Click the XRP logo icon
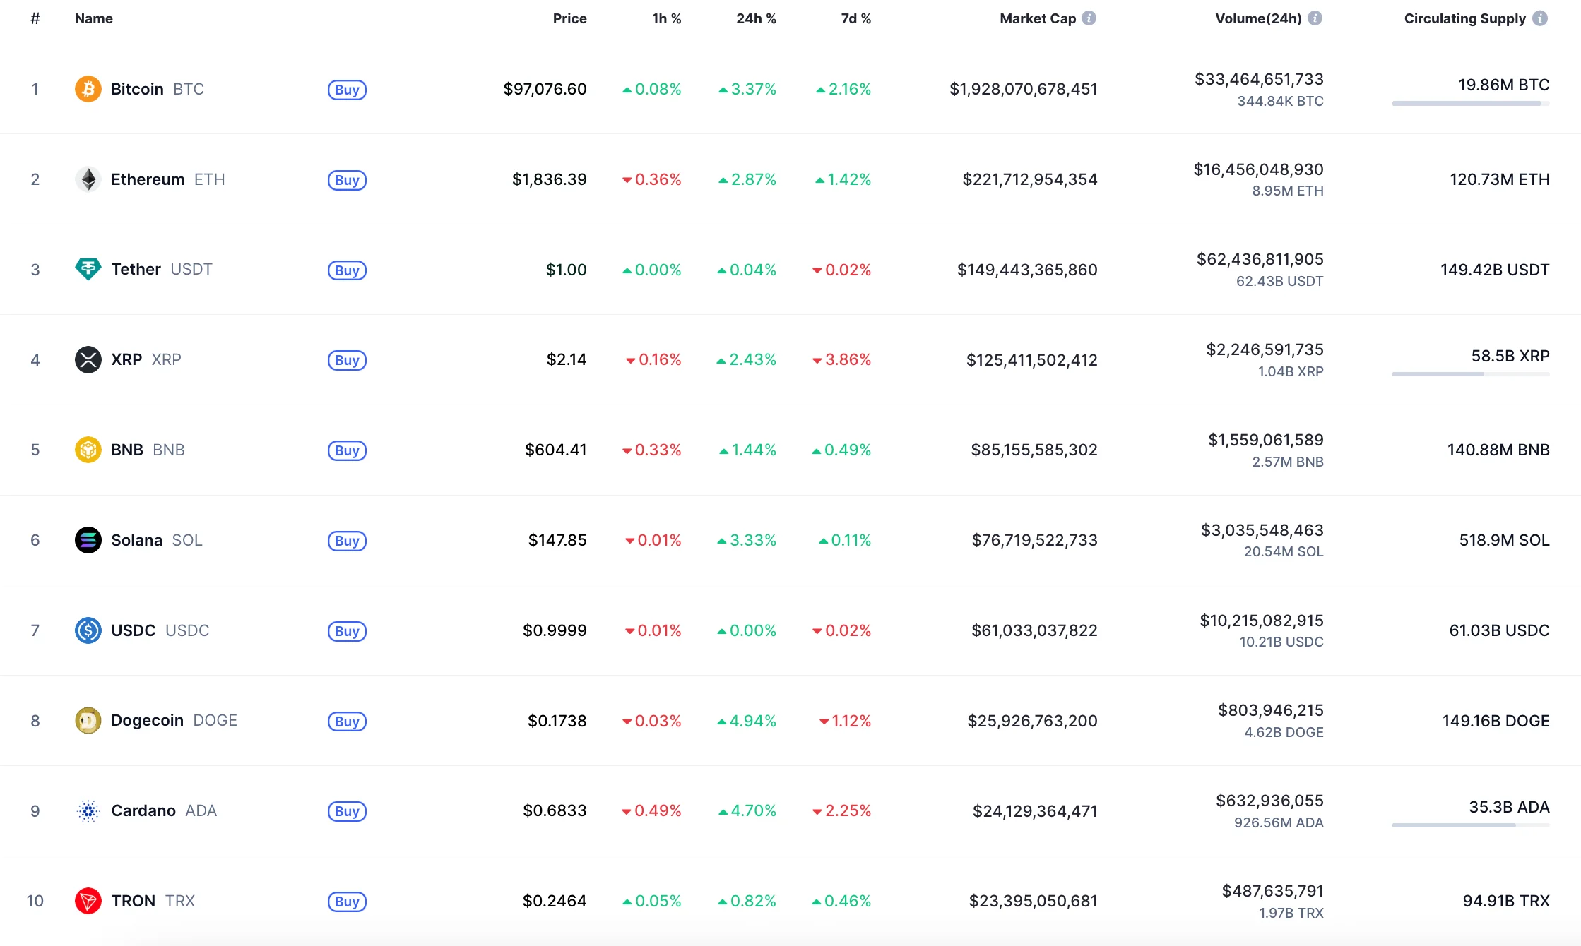1581x946 pixels. [x=88, y=359]
